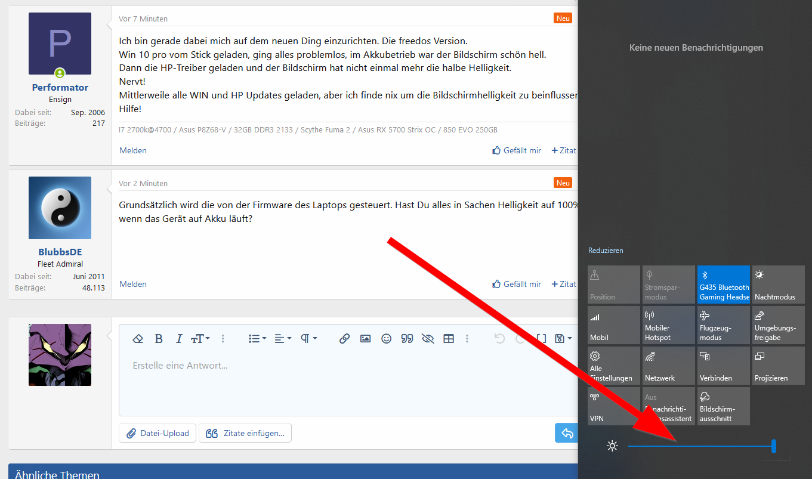Open Alle Einstellungen gear tile

pyautogui.click(x=614, y=366)
